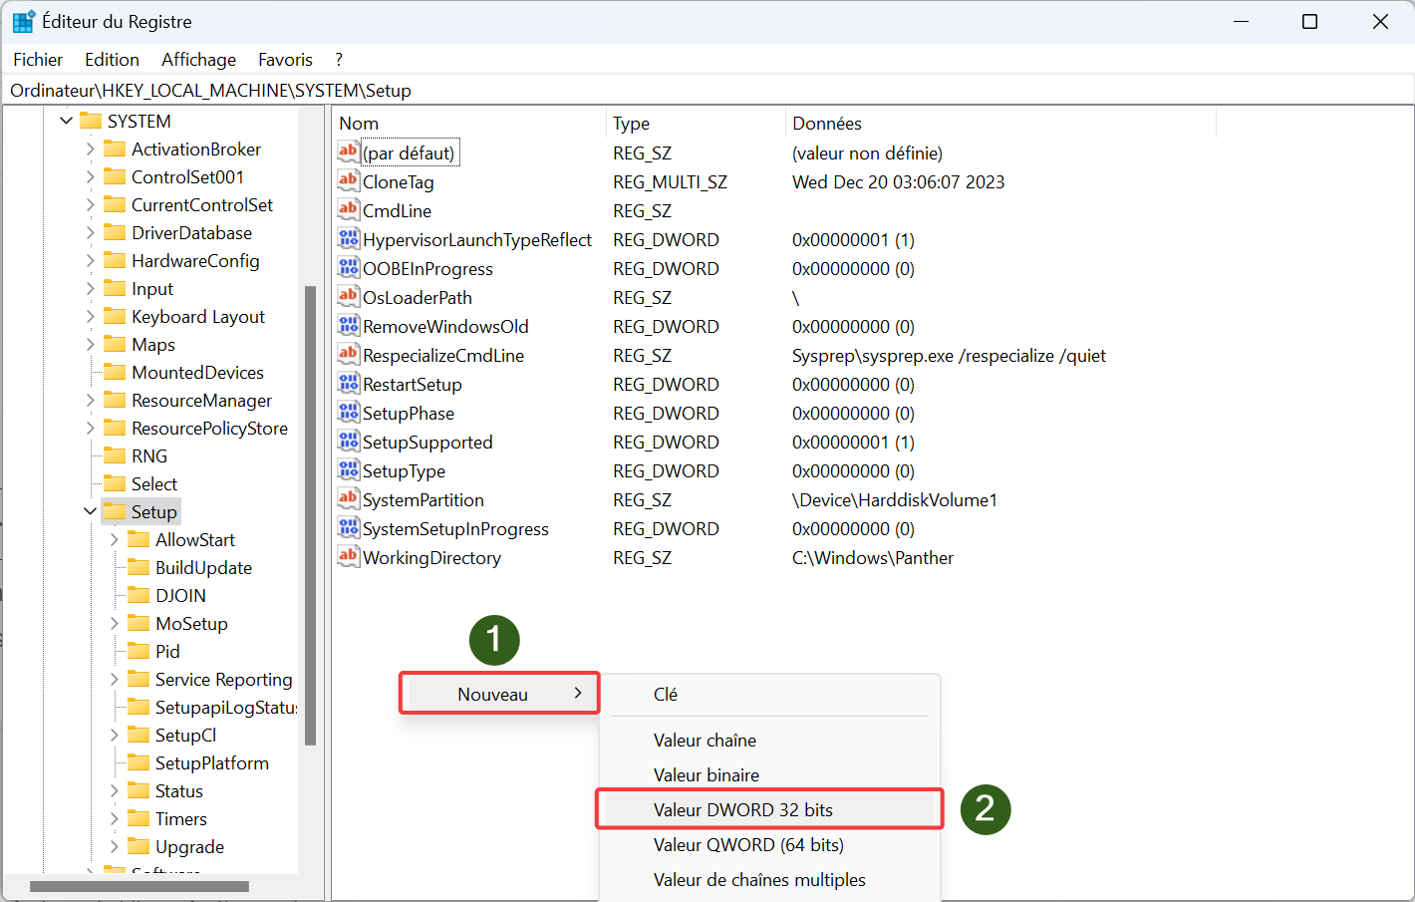This screenshot has height=902, width=1415.
Task: Click the BuildUpdate folder icon
Action: (x=139, y=567)
